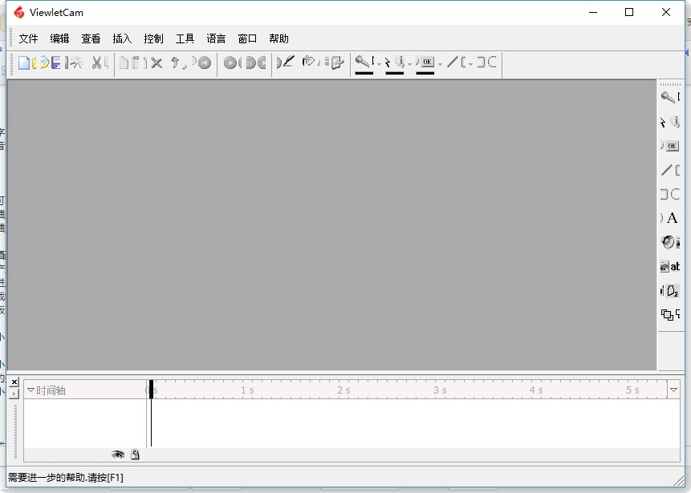Click the timeline playhead marker at 0s
The height and width of the screenshot is (493, 691).
tap(151, 389)
